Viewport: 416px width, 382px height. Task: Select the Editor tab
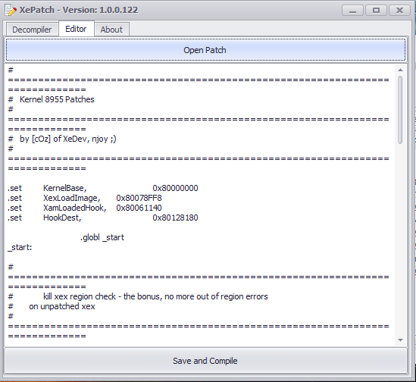tap(76, 29)
